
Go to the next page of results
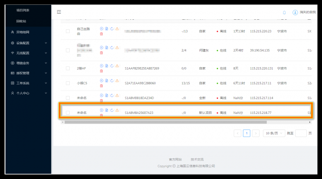[x=256, y=133]
